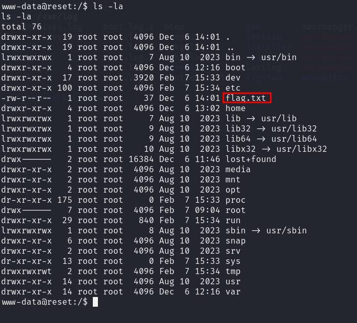Image resolution: width=357 pixels, height=323 pixels.
Task: Click the 'usr/sbin' symlink target
Action: (x=286, y=230)
